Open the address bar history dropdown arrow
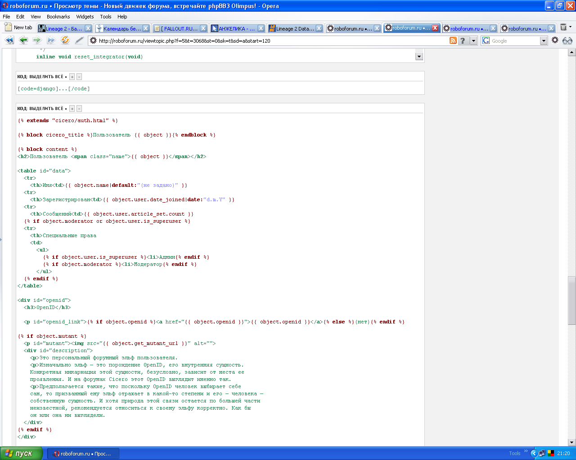The image size is (576, 460). 473,41
